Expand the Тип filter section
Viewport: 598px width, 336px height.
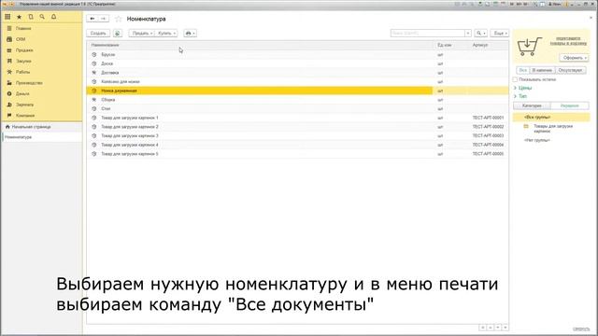pyautogui.click(x=520, y=96)
